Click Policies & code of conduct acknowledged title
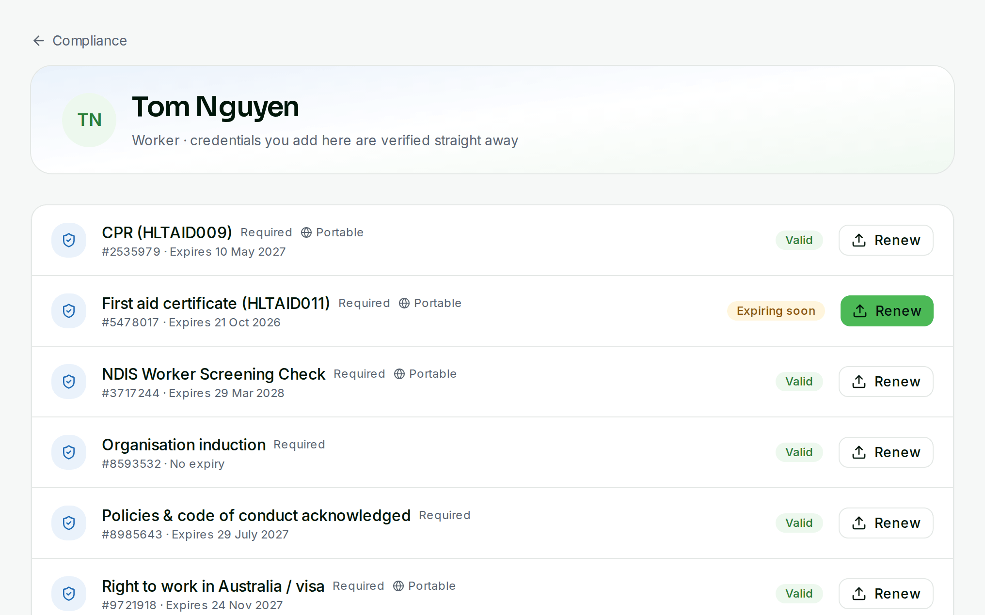The width and height of the screenshot is (985, 615). [256, 515]
